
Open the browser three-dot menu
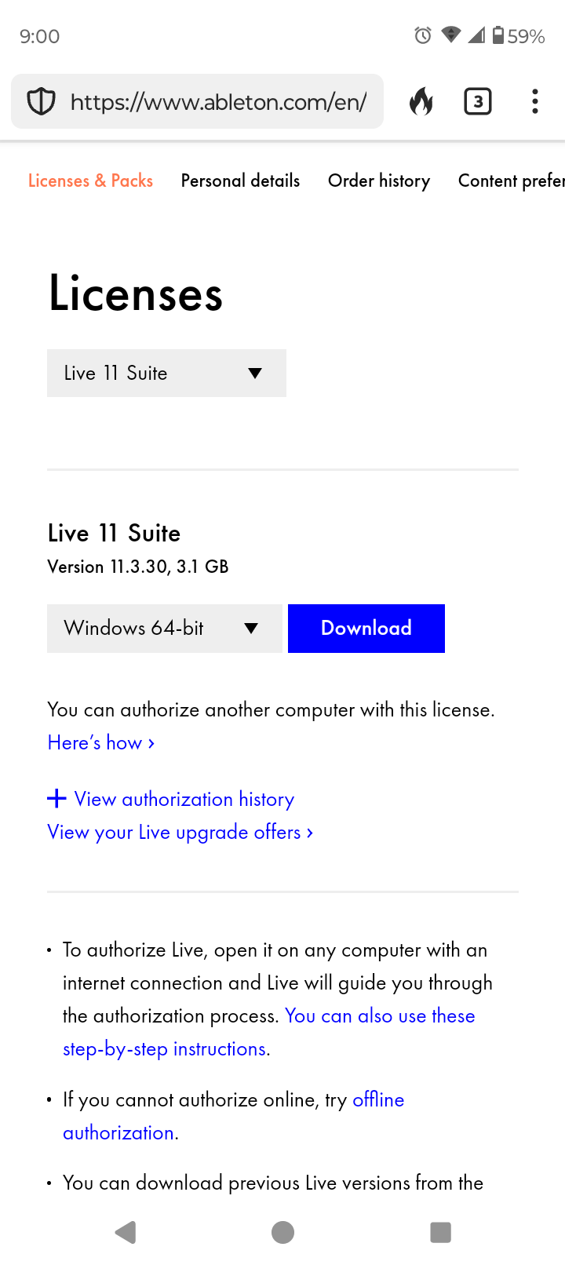point(535,101)
